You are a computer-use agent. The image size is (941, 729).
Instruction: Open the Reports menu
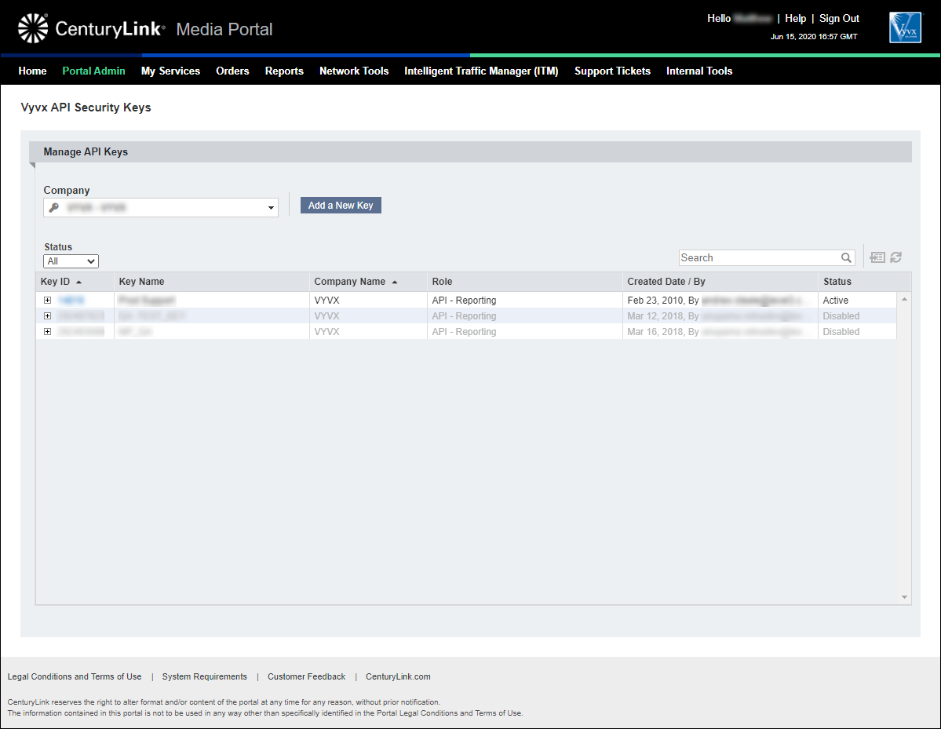(x=284, y=71)
